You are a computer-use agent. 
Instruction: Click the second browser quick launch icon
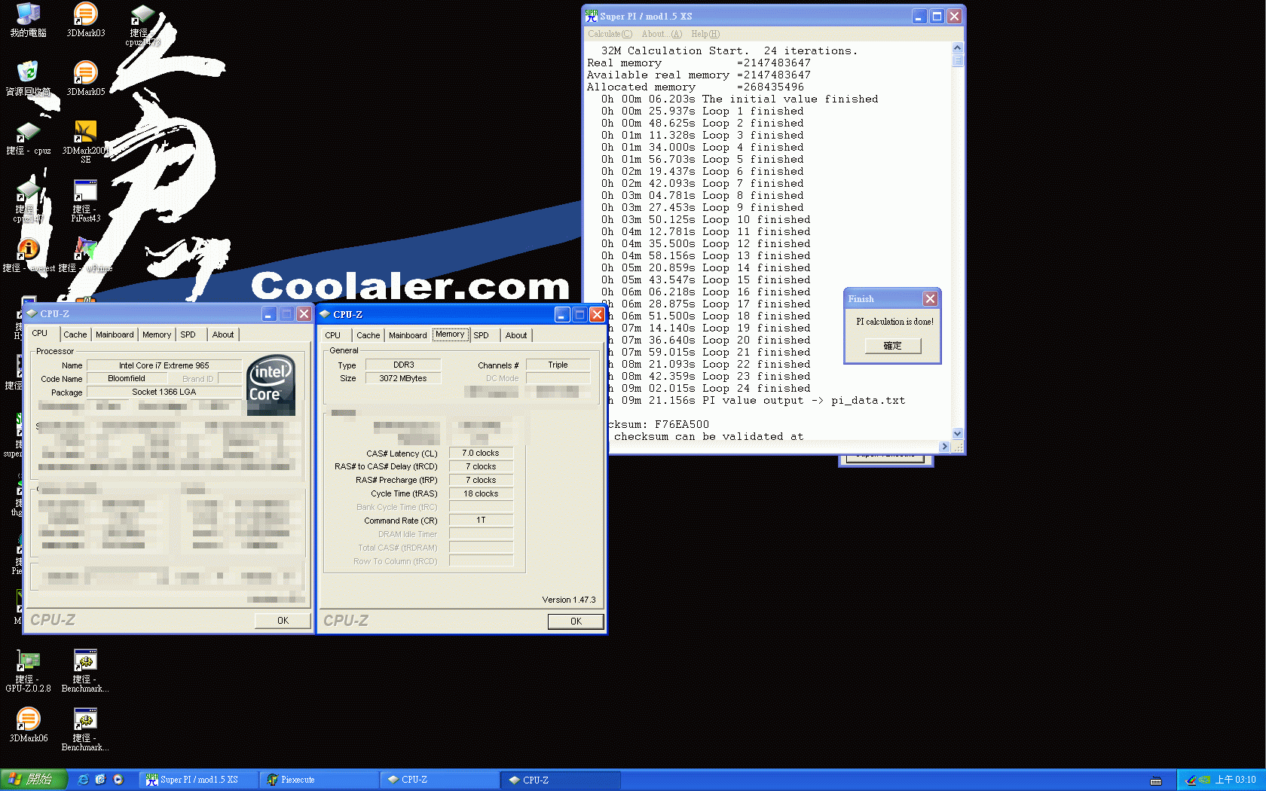[100, 780]
